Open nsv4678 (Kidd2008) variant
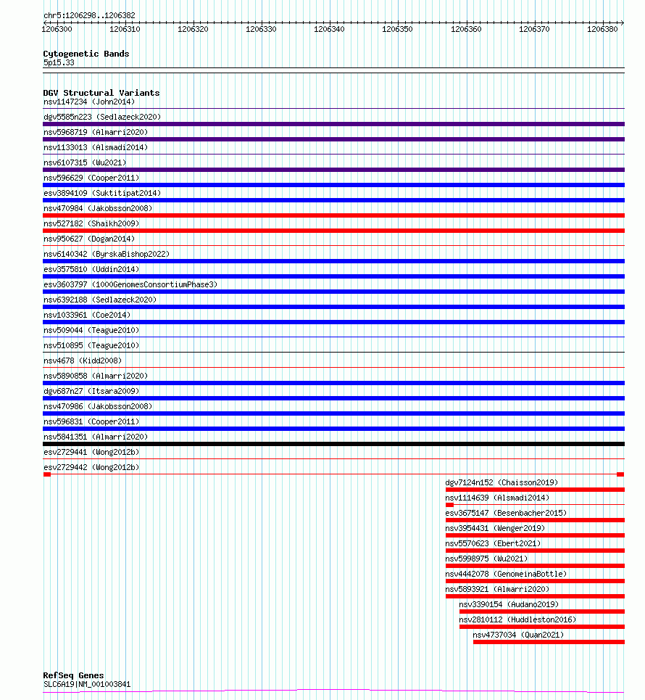This screenshot has height=700, width=645. (83, 361)
